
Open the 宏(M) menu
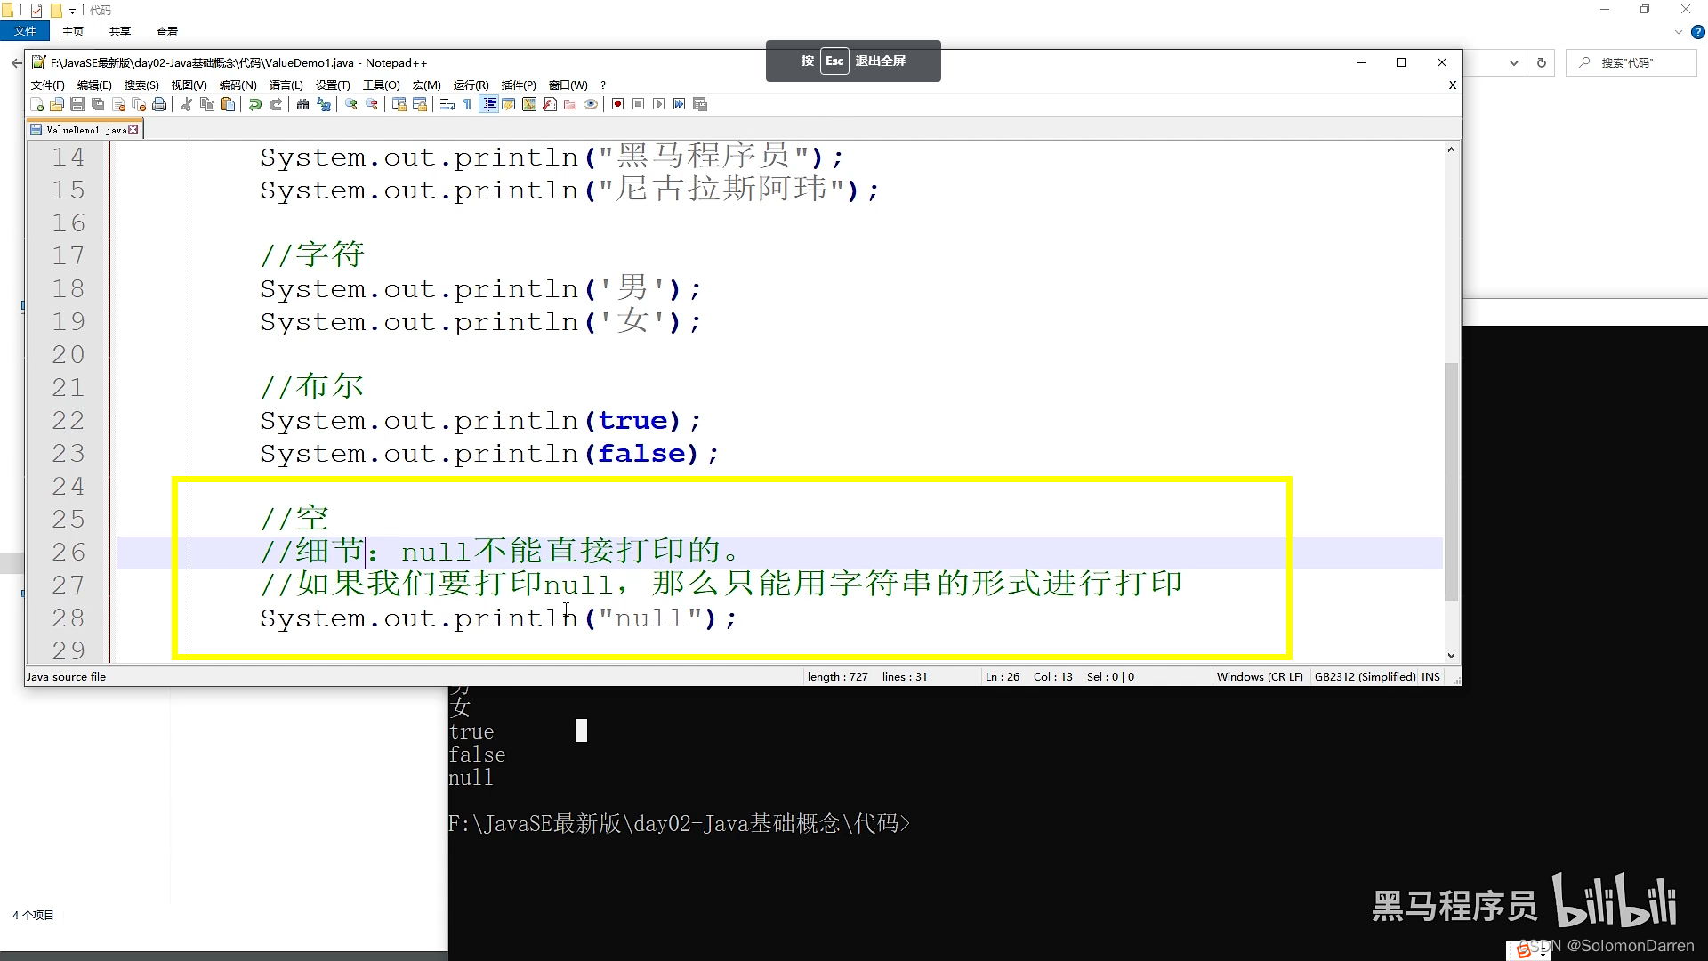(x=426, y=85)
